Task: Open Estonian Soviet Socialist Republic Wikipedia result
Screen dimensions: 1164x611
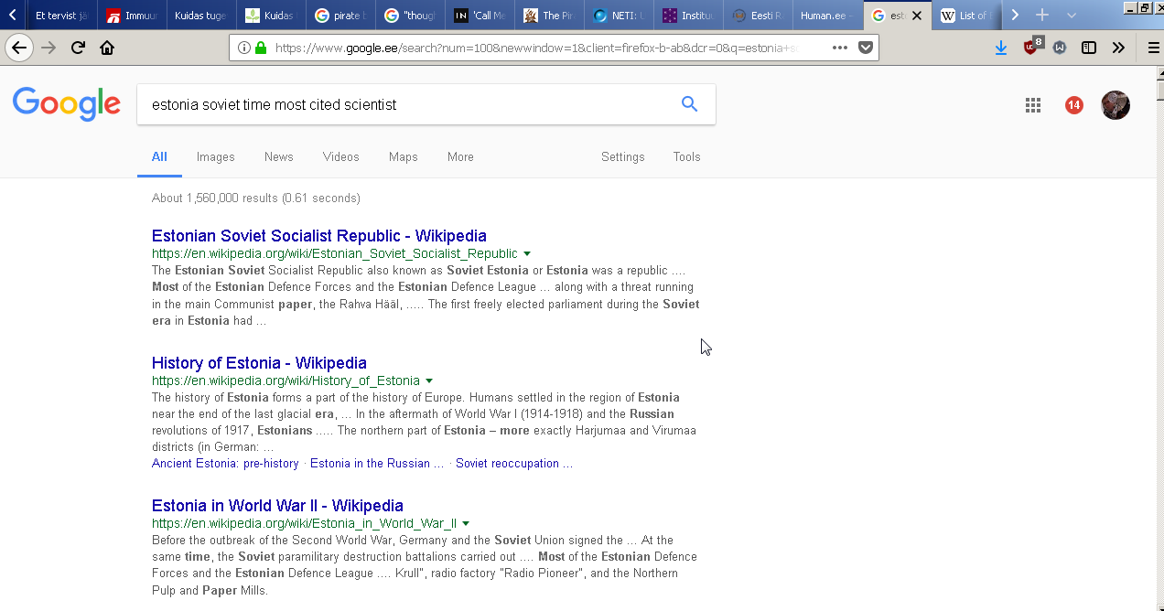Action: (319, 236)
